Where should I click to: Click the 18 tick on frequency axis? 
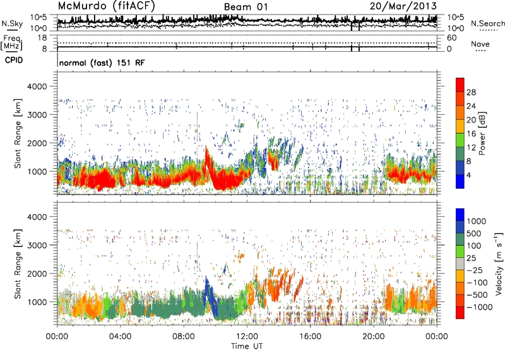point(42,38)
